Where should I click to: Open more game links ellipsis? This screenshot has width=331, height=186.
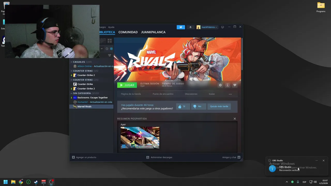[x=230, y=94]
